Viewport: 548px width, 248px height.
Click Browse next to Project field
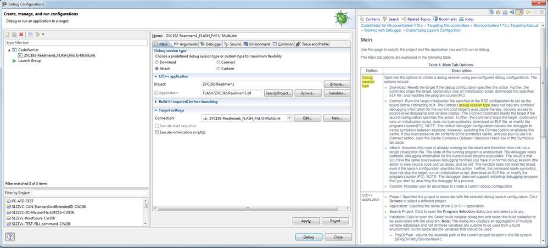point(337,84)
